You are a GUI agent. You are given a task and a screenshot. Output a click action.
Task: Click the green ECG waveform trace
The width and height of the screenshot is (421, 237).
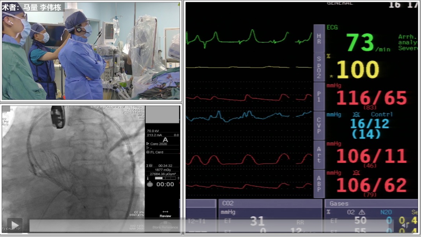249,39
